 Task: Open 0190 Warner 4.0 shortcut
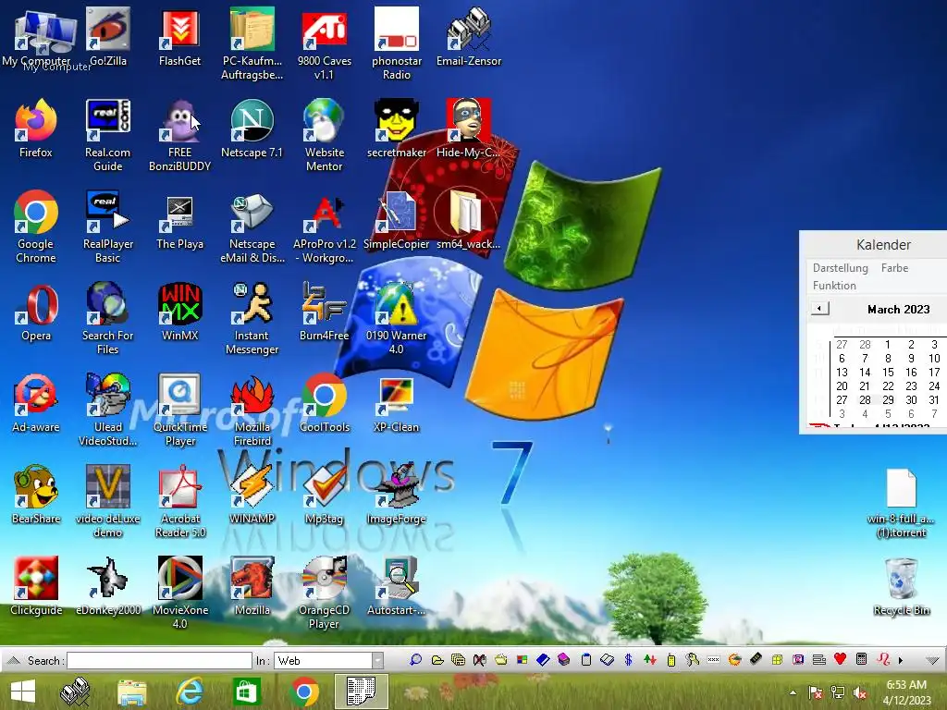click(x=396, y=319)
